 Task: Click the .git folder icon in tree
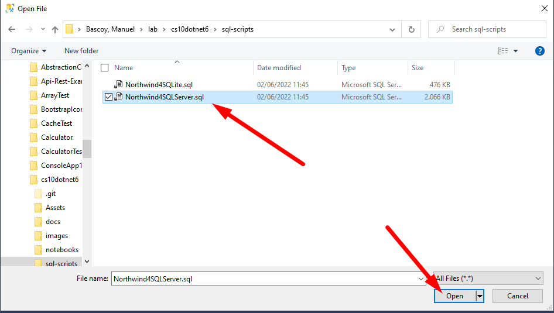(39, 194)
